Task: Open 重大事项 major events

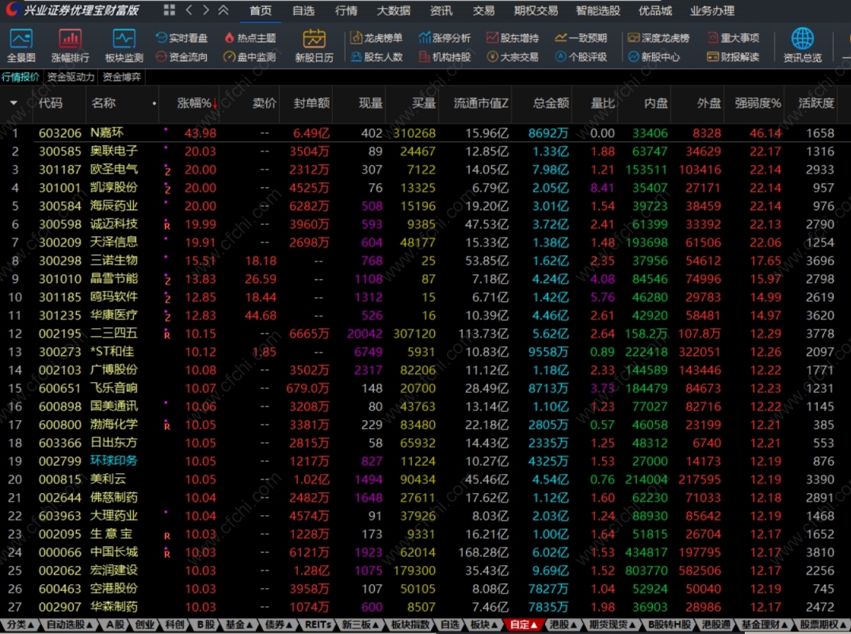Action: (734, 38)
